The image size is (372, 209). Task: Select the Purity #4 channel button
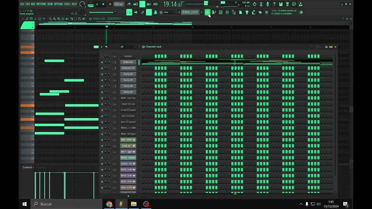tap(128, 86)
